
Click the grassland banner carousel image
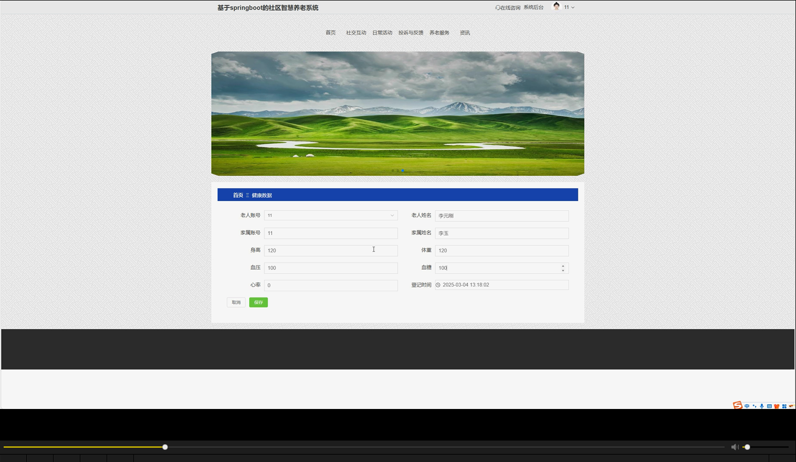[x=397, y=113]
